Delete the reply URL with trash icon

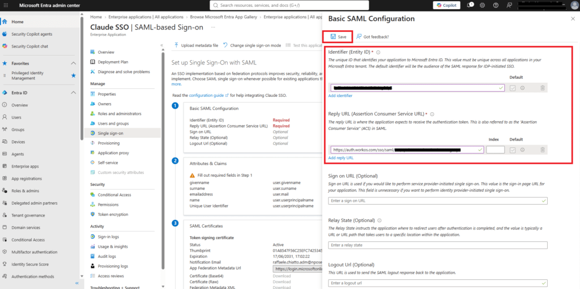pyautogui.click(x=542, y=150)
